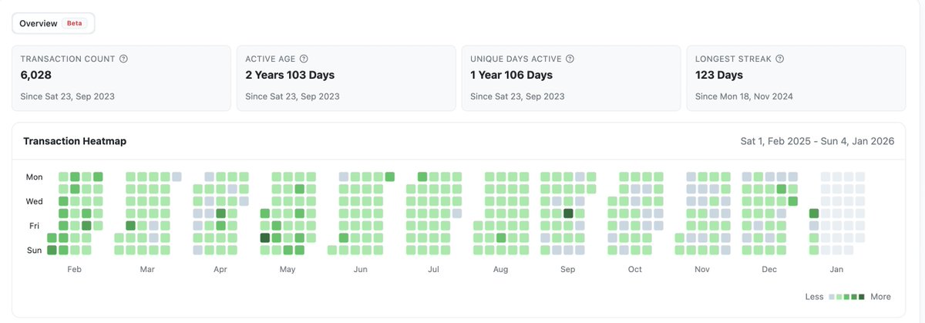The height and width of the screenshot is (323, 925).
Task: Click the red Beta badge
Action: point(75,23)
